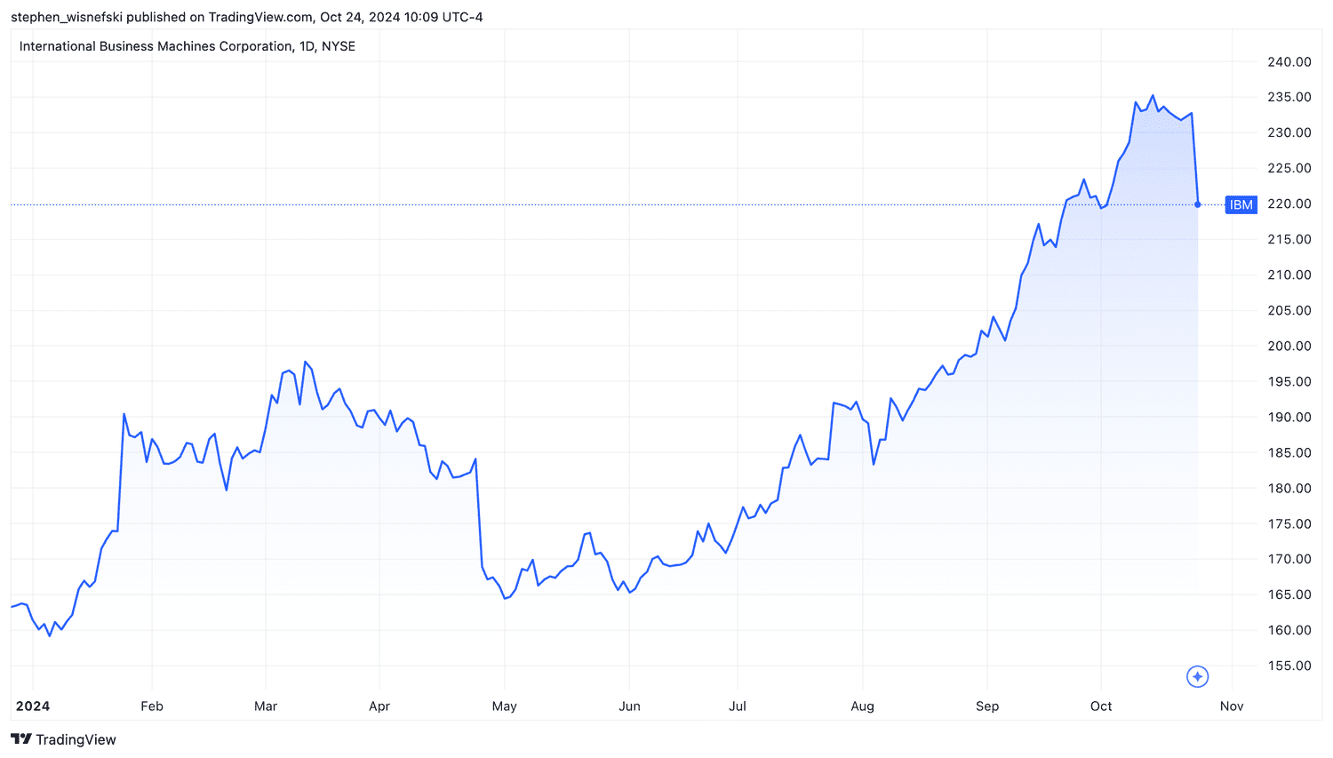Viewport: 1333px width, 758px height.
Task: Click the 230.00 price axis label
Action: tap(1289, 132)
